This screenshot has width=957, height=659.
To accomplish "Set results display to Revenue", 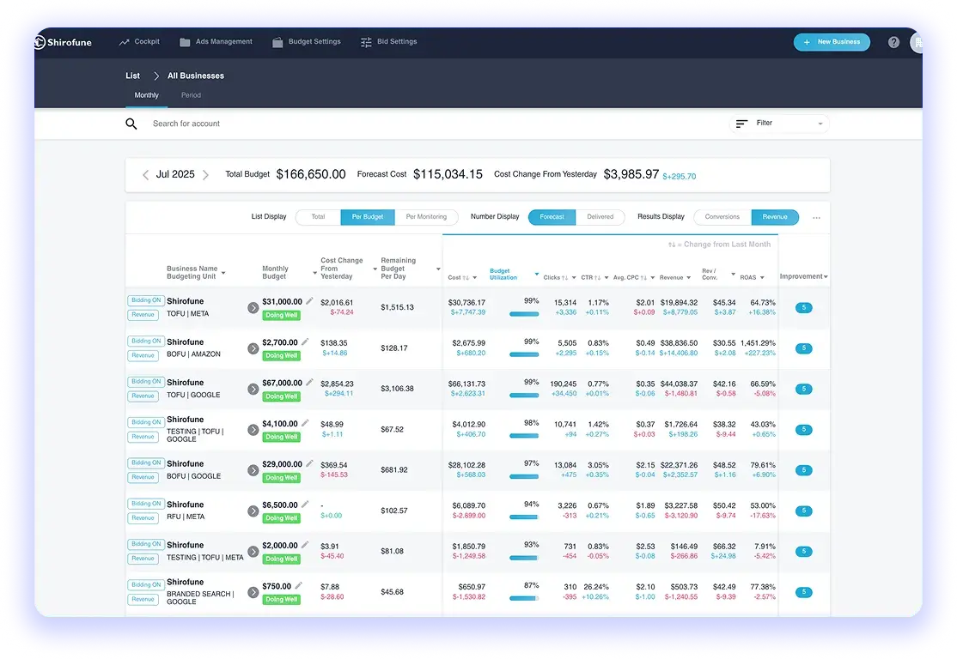I will tap(775, 217).
